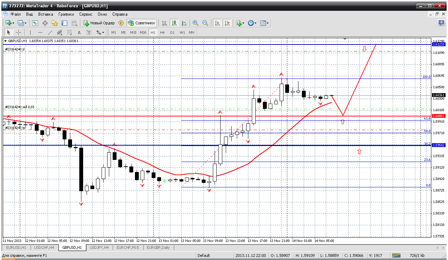Select the D1 timeframe button
This screenshot has height=260, width=448.
click(x=172, y=32)
